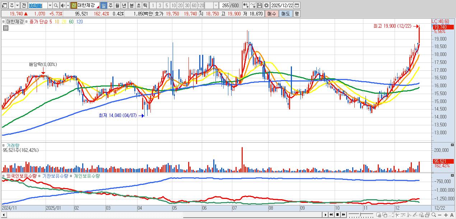The image size is (456, 219).
Task: Choose interval 60 button
Action: pos(194,5)
